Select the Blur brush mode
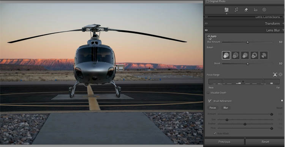The image size is (285, 147). pyautogui.click(x=226, y=108)
